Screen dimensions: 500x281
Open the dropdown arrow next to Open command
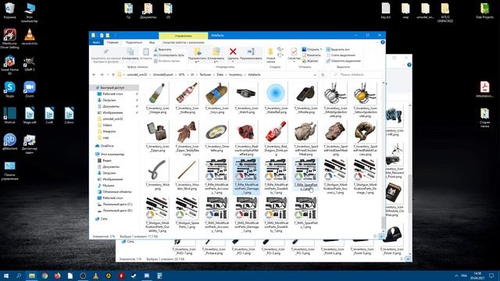(x=321, y=49)
